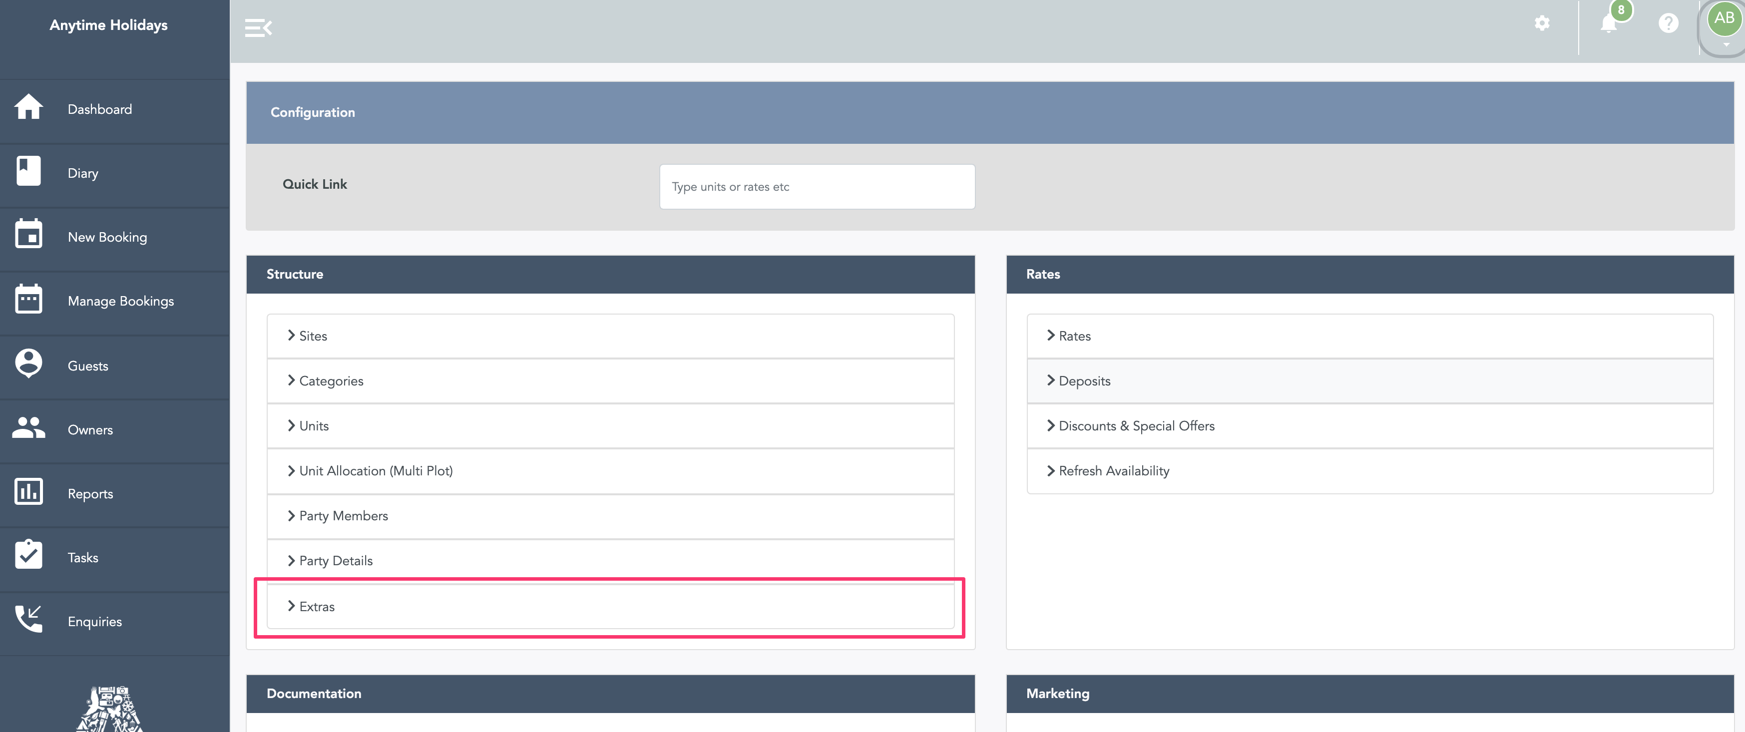Screen dimensions: 1745x732
Task: Click the Rates panel header
Action: click(x=1370, y=274)
